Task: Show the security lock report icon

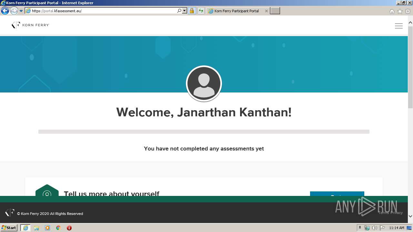Action: coord(192,11)
